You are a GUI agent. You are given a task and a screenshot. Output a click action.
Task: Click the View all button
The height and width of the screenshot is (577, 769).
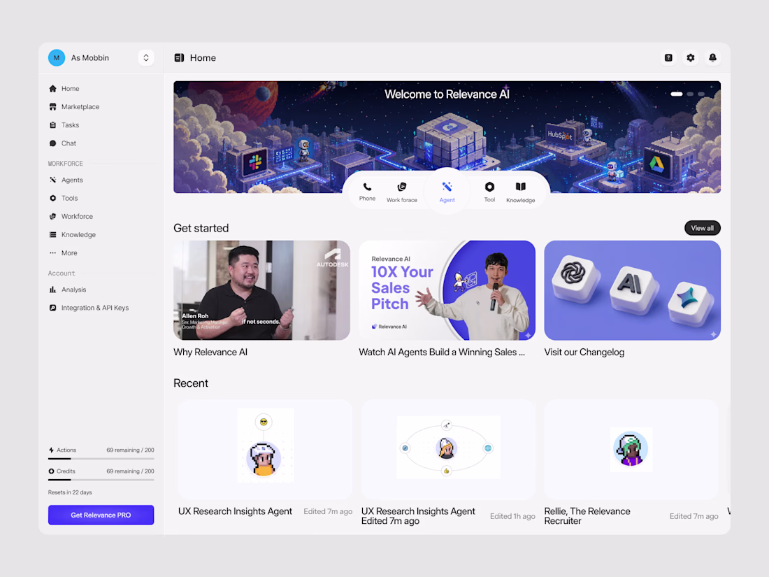click(x=703, y=228)
